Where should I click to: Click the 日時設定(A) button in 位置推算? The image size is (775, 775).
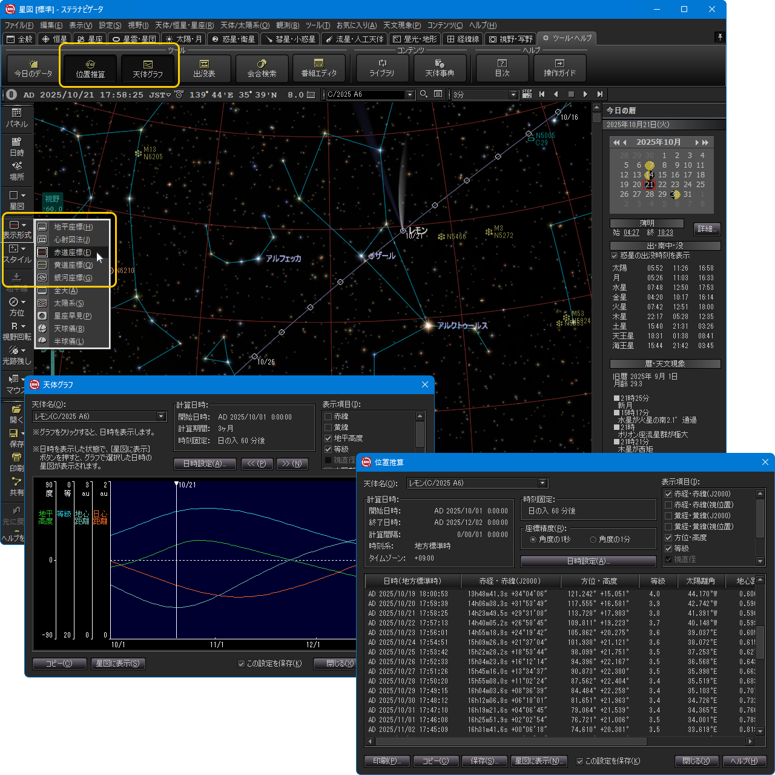(x=588, y=561)
